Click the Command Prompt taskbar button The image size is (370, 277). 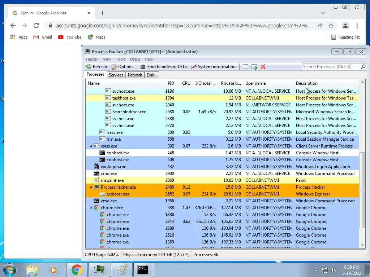point(143,270)
